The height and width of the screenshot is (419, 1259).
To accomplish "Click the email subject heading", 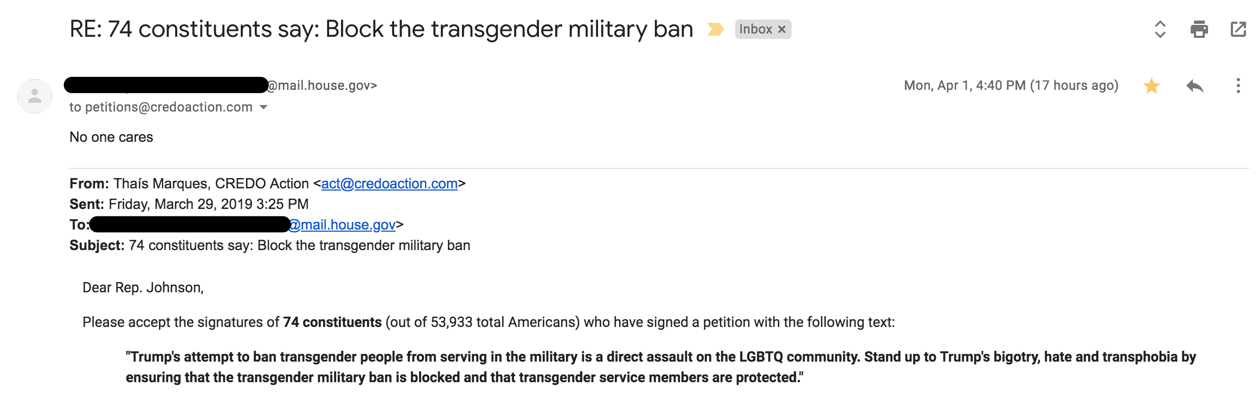I will point(381,29).
